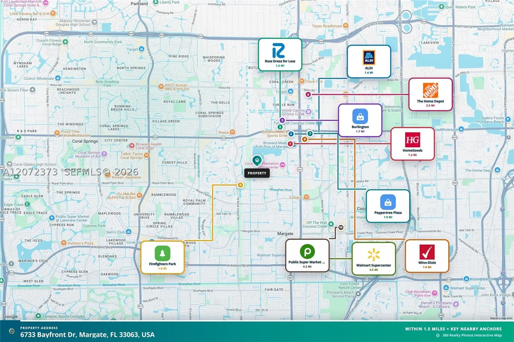Viewport: 514px width, 342px height.
Task: Click the Sam's Club shopping pin
Action: pyautogui.click(x=128, y=231)
